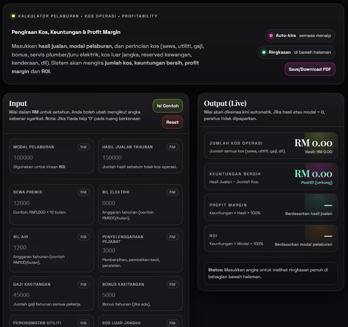Click 'Digunakan untuk kiraan ROI.' hint
Viewport: 348px width, 327px height.
coord(40,167)
